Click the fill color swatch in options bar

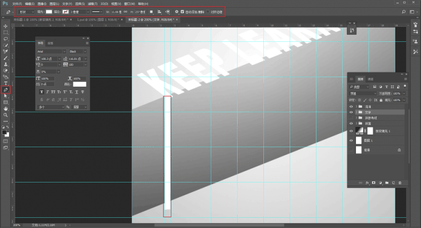(49, 12)
